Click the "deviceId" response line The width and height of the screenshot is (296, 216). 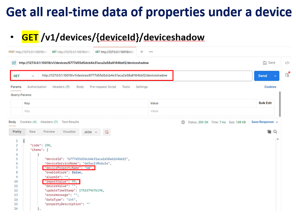[x=87, y=159]
